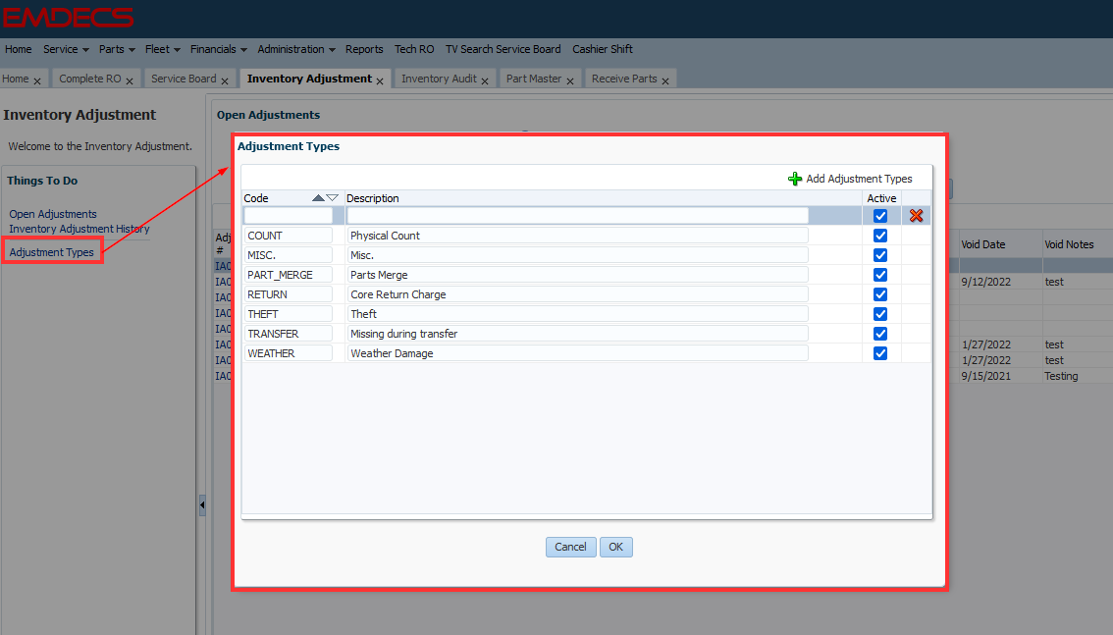Close the Complete RO tab
The width and height of the screenshot is (1113, 635).
pos(130,80)
